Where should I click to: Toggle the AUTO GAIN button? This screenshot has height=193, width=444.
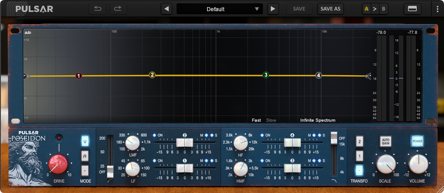[385, 141]
